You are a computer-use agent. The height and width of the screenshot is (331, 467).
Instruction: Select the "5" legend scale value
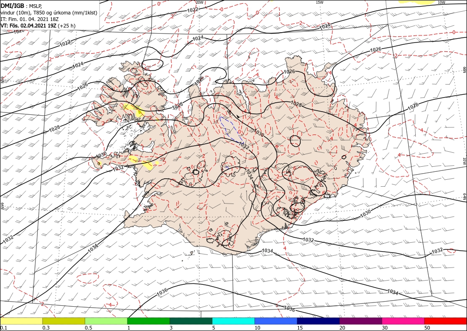click(214, 328)
